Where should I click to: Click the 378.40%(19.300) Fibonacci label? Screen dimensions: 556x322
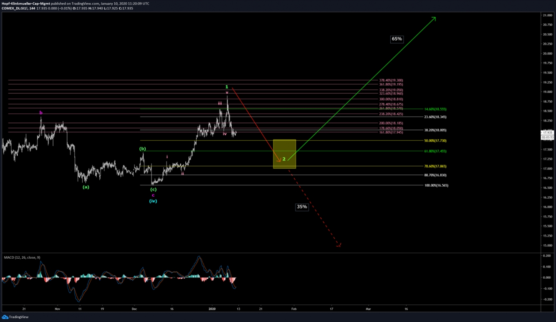click(391, 80)
